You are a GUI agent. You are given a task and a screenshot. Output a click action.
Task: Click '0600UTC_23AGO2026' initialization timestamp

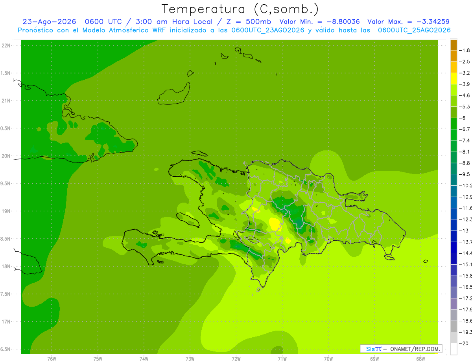(268, 30)
